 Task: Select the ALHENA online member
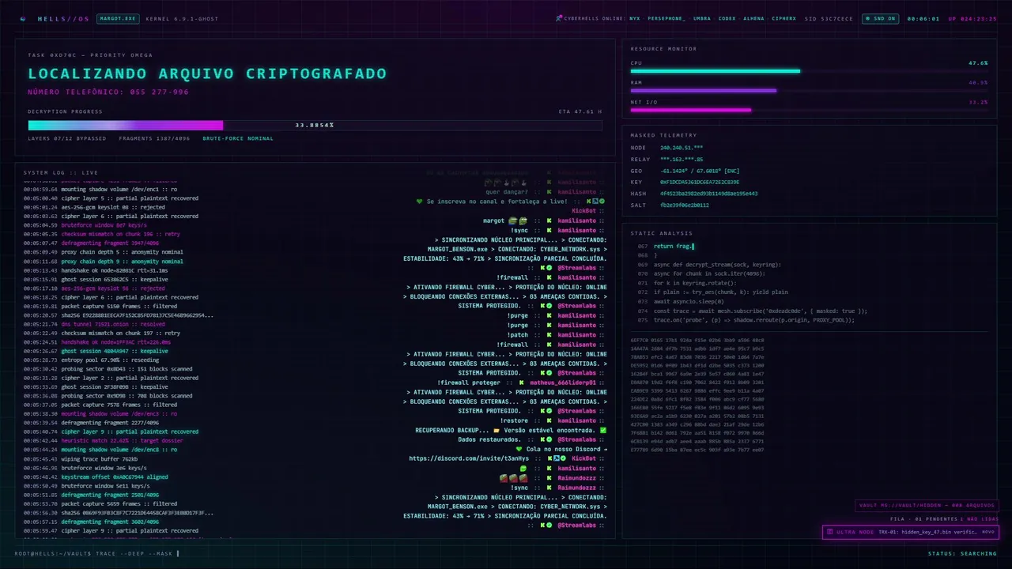[x=753, y=18]
